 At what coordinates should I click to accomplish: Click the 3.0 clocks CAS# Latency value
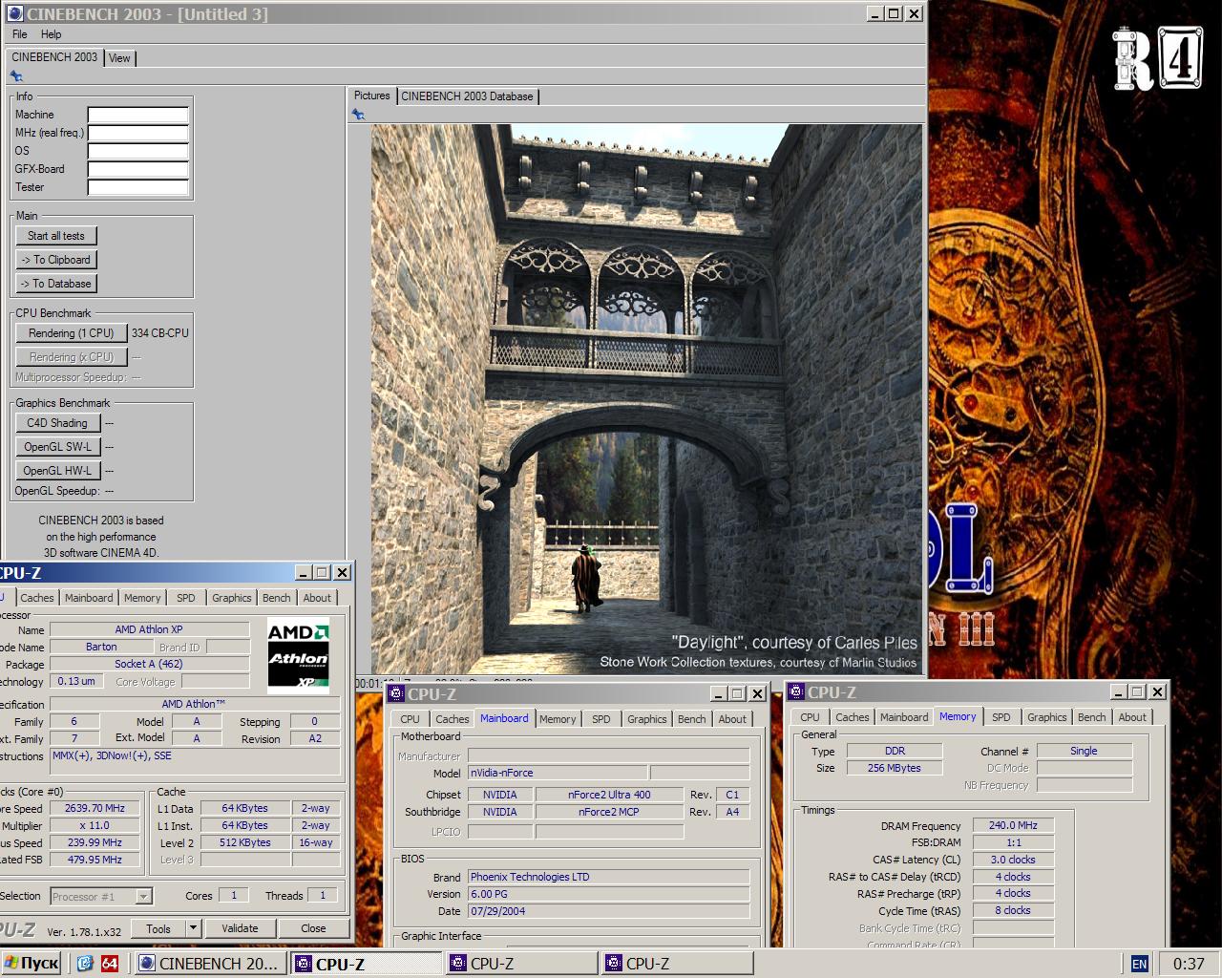[1013, 860]
